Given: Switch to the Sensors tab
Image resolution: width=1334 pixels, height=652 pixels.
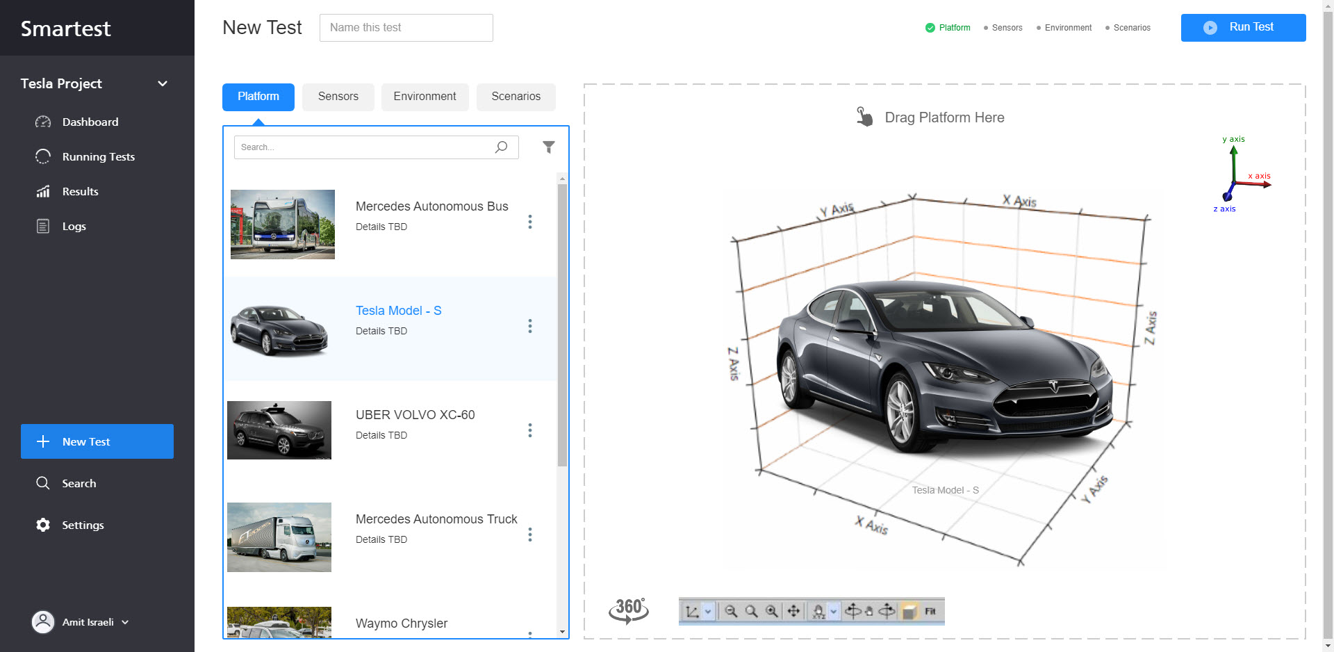Looking at the screenshot, I should (338, 97).
